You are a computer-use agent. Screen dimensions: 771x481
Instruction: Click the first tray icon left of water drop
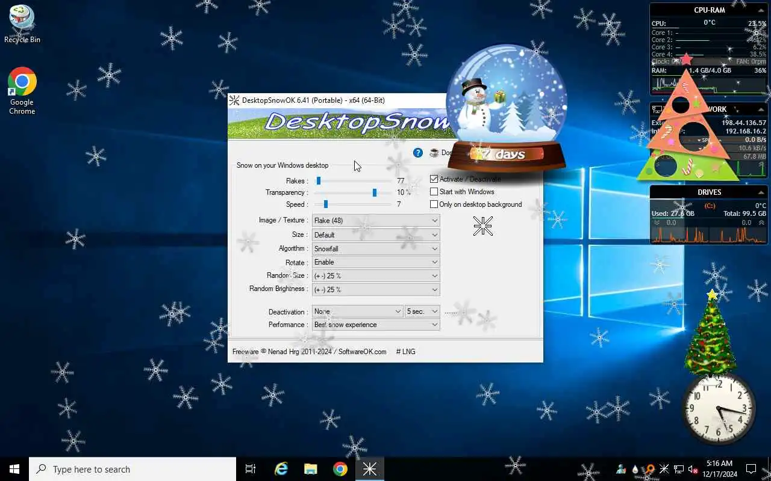coord(621,469)
